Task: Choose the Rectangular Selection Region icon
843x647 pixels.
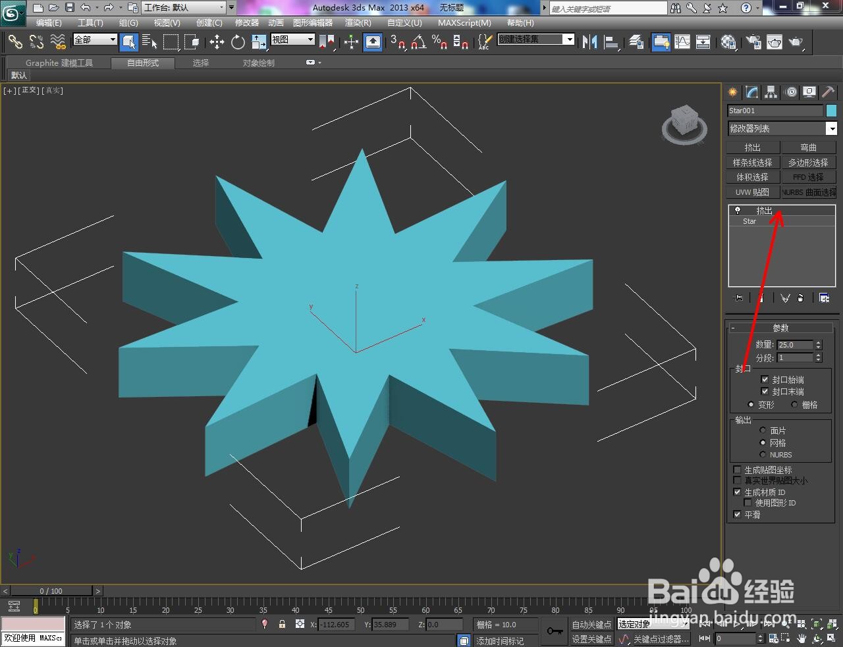Action: point(171,42)
